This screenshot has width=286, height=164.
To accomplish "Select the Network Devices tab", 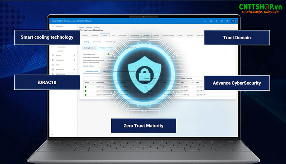I will (x=168, y=35).
